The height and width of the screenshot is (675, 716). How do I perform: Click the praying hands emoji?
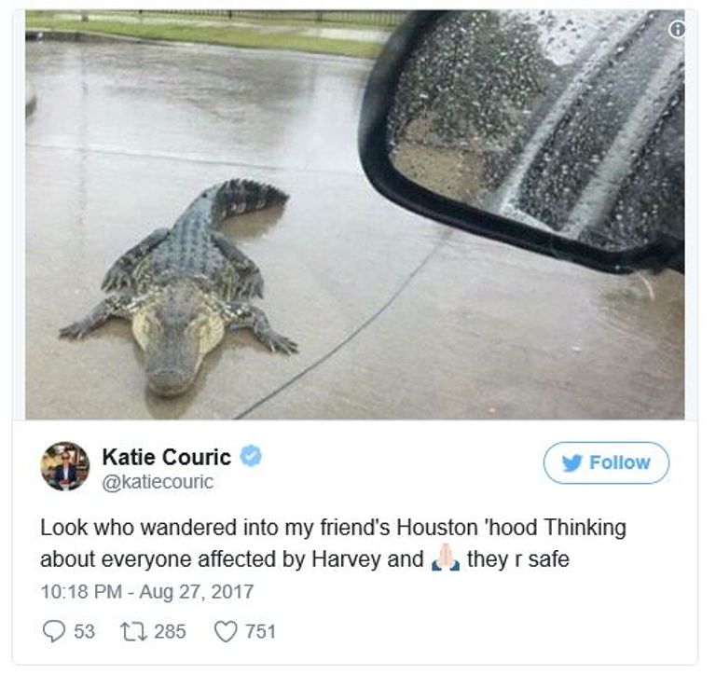tap(446, 558)
